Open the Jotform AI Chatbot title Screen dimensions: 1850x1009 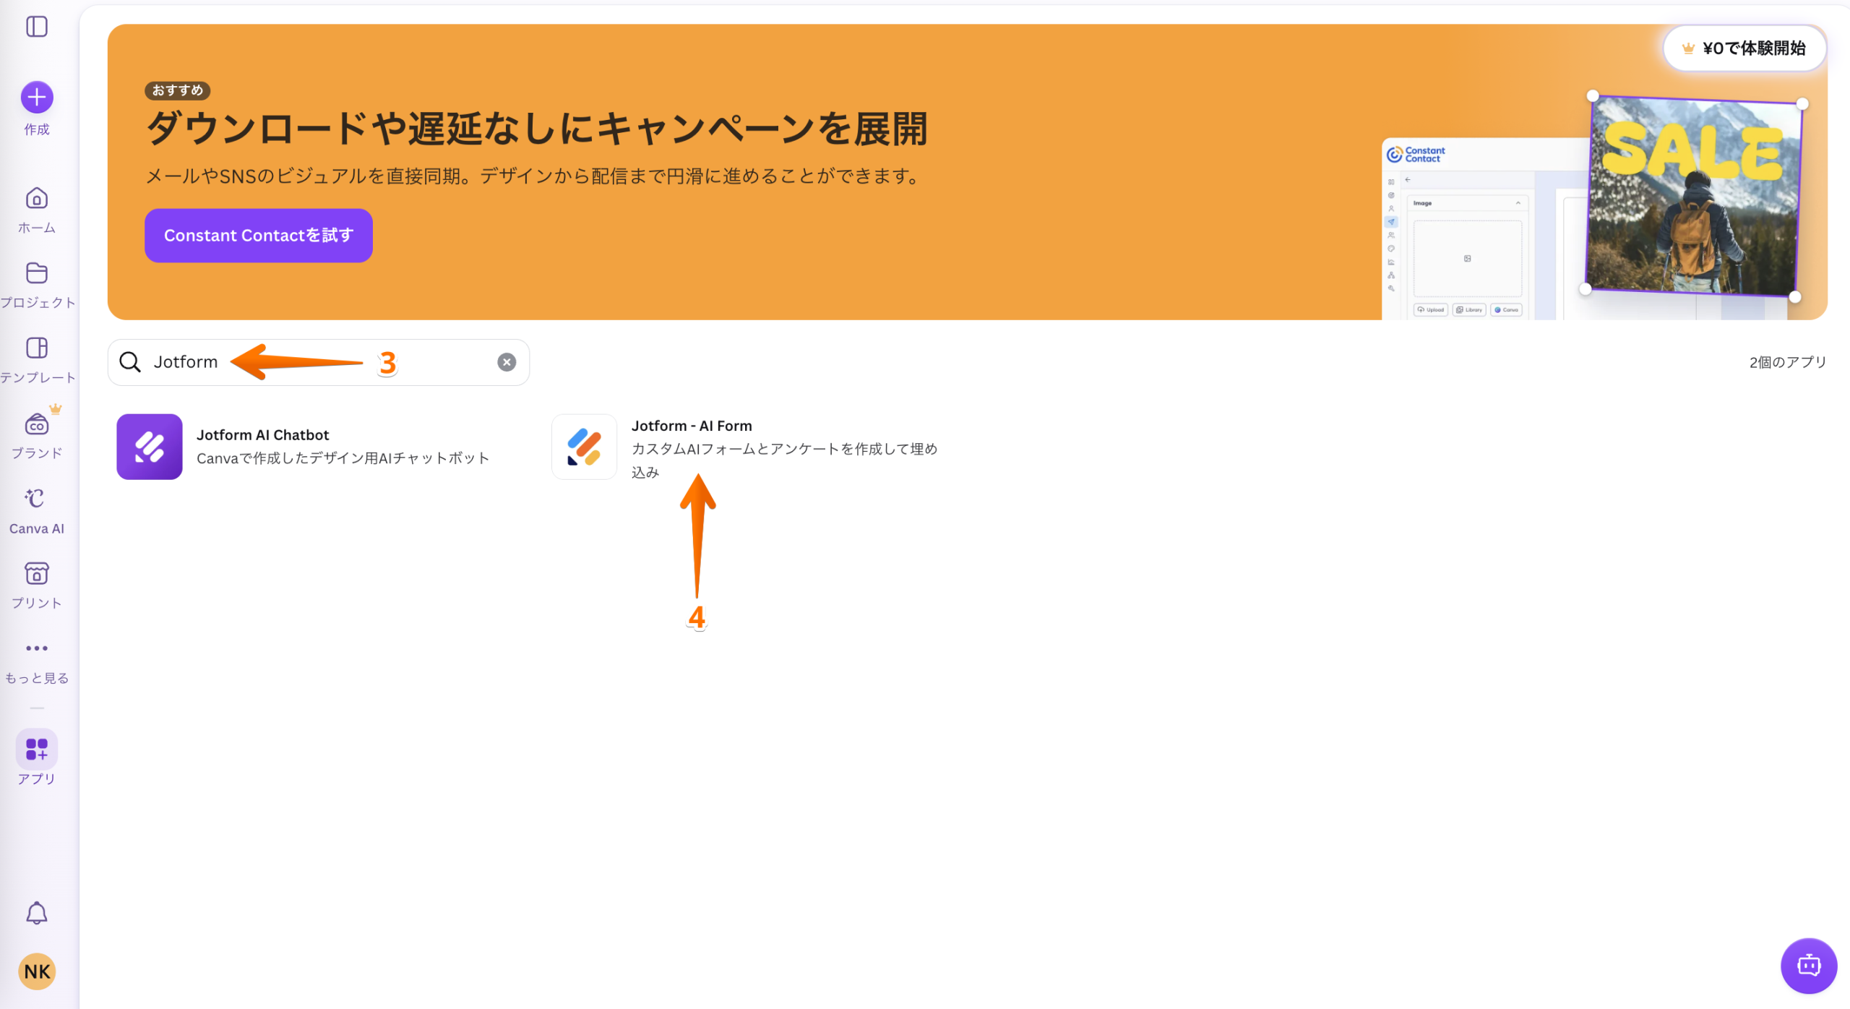263,435
